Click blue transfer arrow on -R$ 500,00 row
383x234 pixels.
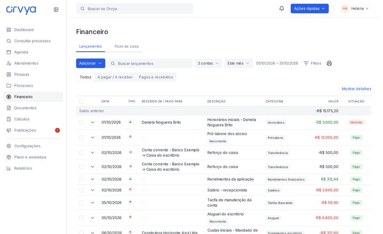[x=130, y=152]
